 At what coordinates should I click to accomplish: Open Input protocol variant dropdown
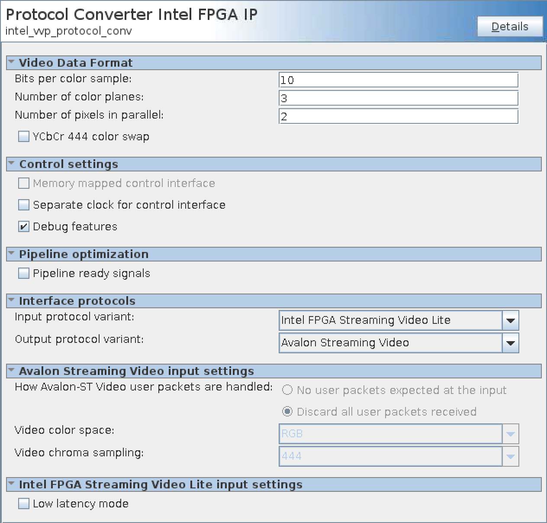click(510, 320)
